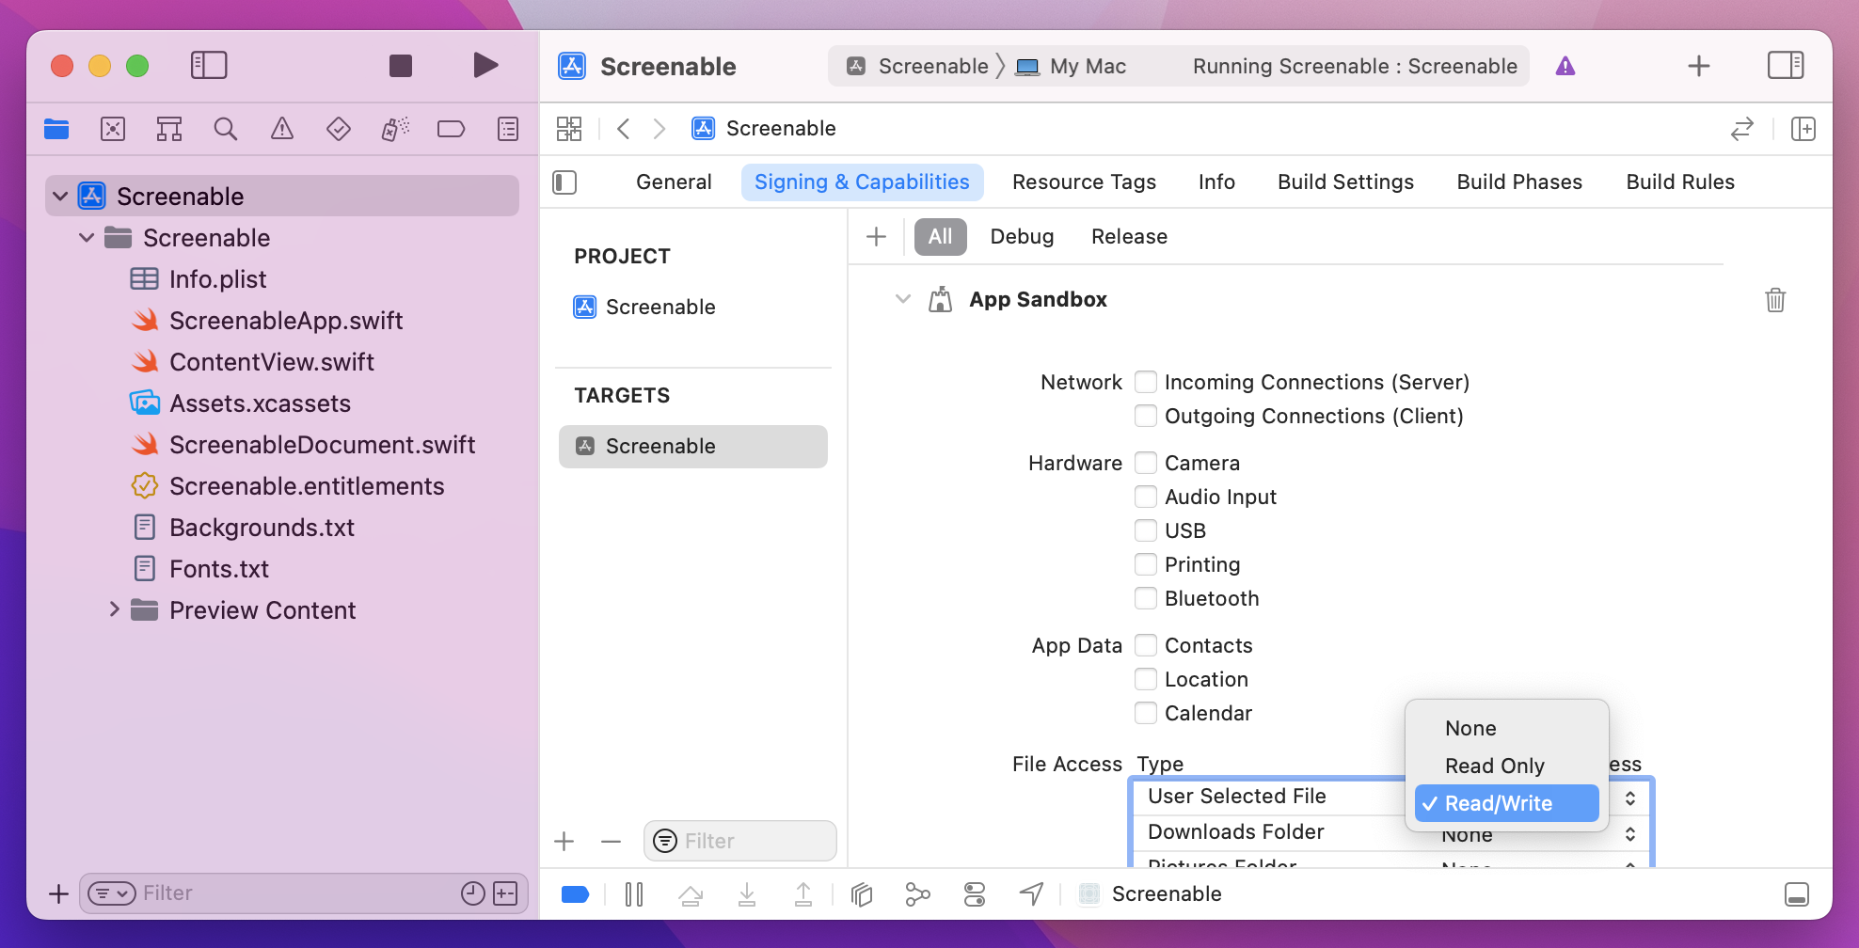Viewport: 1859px width, 948px height.
Task: Show the Issue navigator
Action: [282, 129]
